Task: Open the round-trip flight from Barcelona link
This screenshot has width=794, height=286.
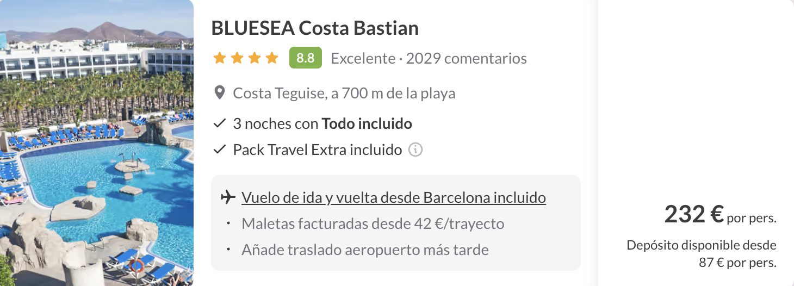Action: [x=393, y=197]
